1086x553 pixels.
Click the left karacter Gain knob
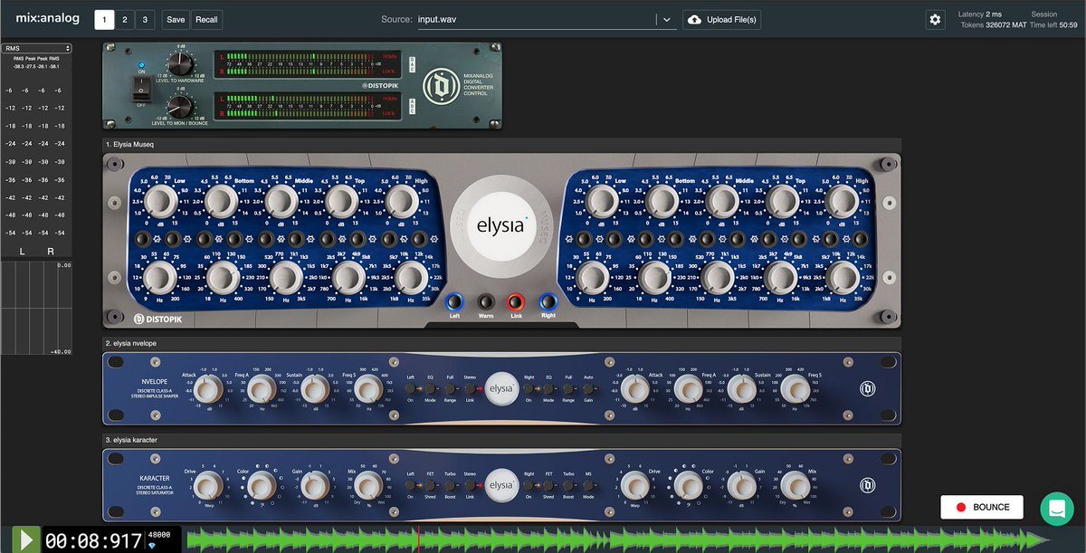(x=315, y=487)
